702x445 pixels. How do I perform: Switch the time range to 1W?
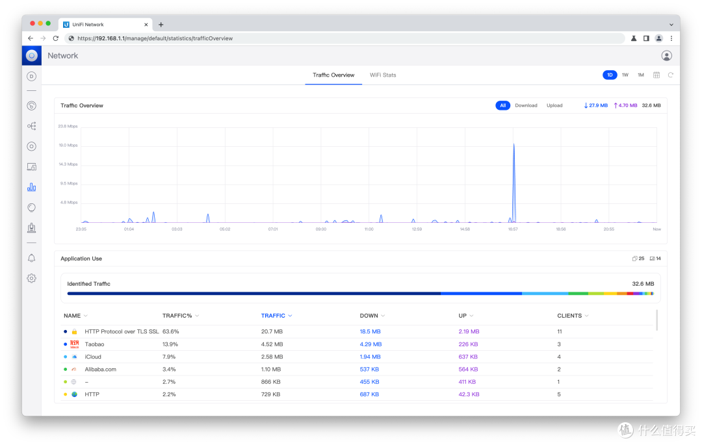(x=625, y=75)
